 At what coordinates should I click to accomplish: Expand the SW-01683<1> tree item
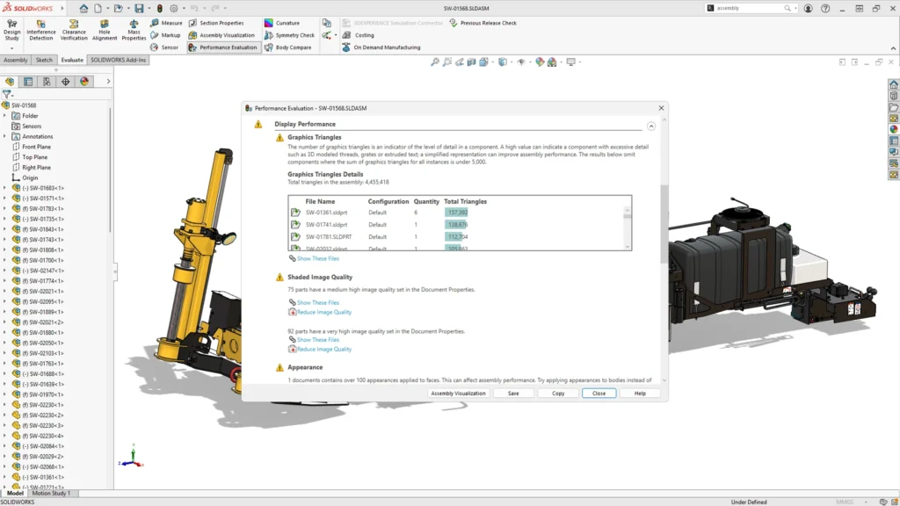[4, 188]
